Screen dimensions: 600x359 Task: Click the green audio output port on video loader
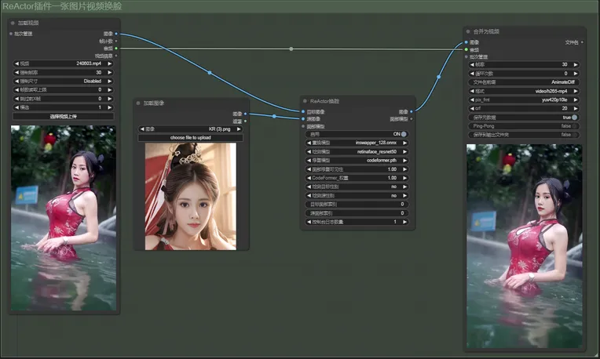tap(115, 48)
